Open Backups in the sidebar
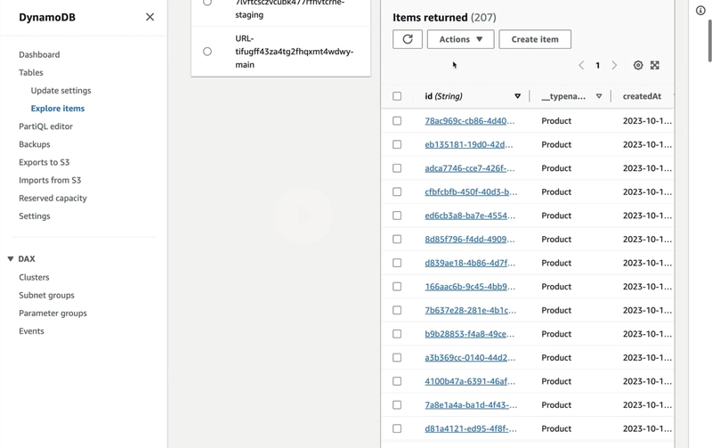712x448 pixels. coord(35,144)
